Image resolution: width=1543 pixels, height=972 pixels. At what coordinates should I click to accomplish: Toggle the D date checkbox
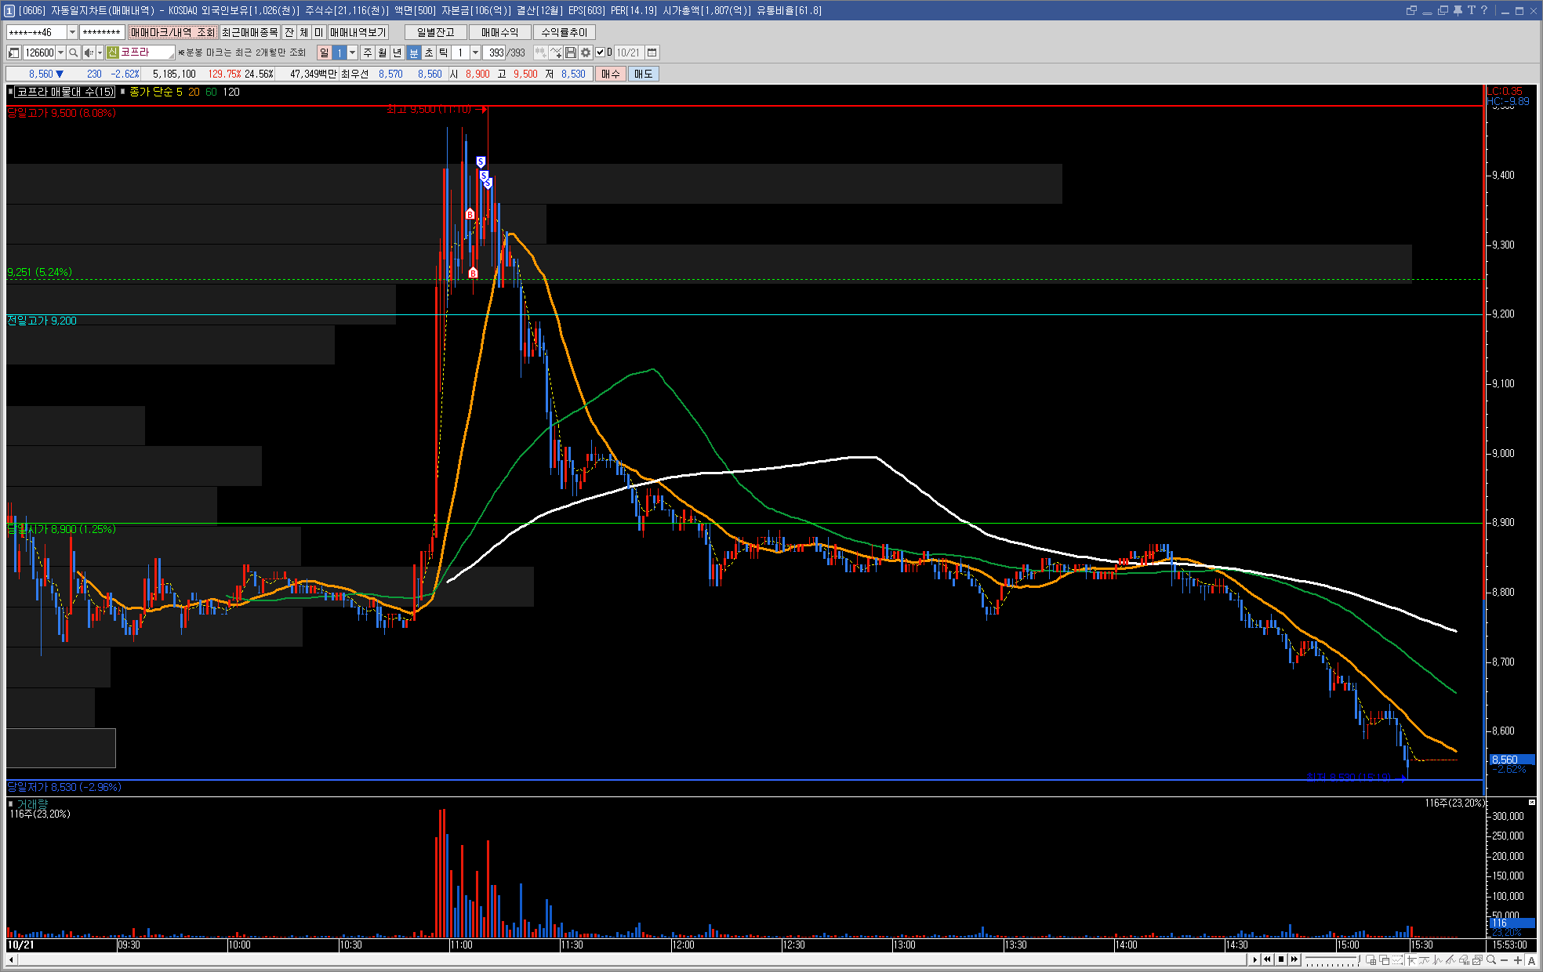601,53
